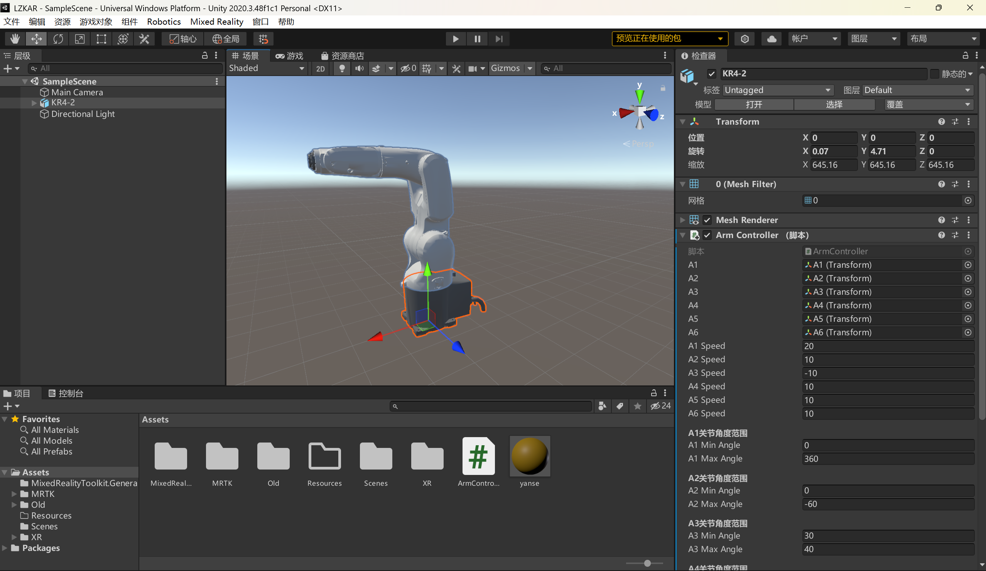The height and width of the screenshot is (571, 986).
Task: Toggle scene audio
Action: point(359,69)
